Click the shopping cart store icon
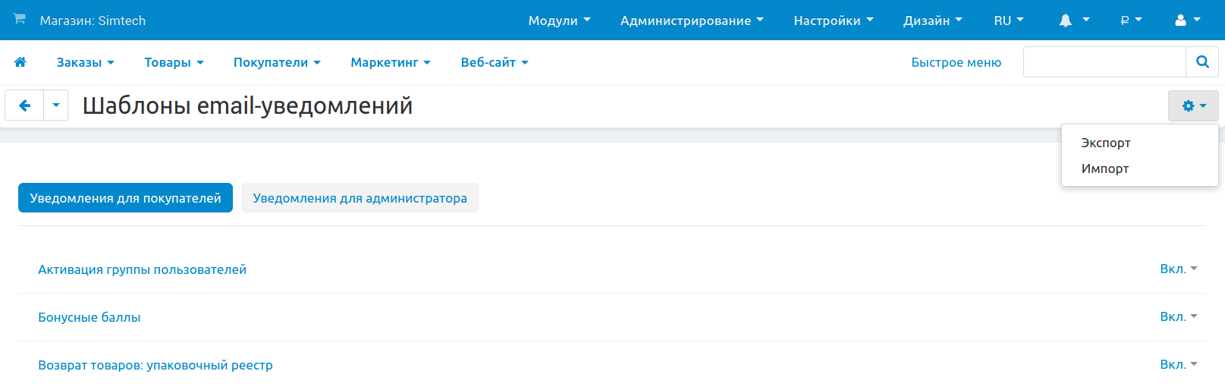The height and width of the screenshot is (387, 1225). pos(20,19)
